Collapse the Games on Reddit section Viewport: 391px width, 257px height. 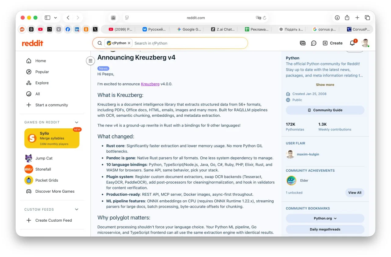(77, 122)
